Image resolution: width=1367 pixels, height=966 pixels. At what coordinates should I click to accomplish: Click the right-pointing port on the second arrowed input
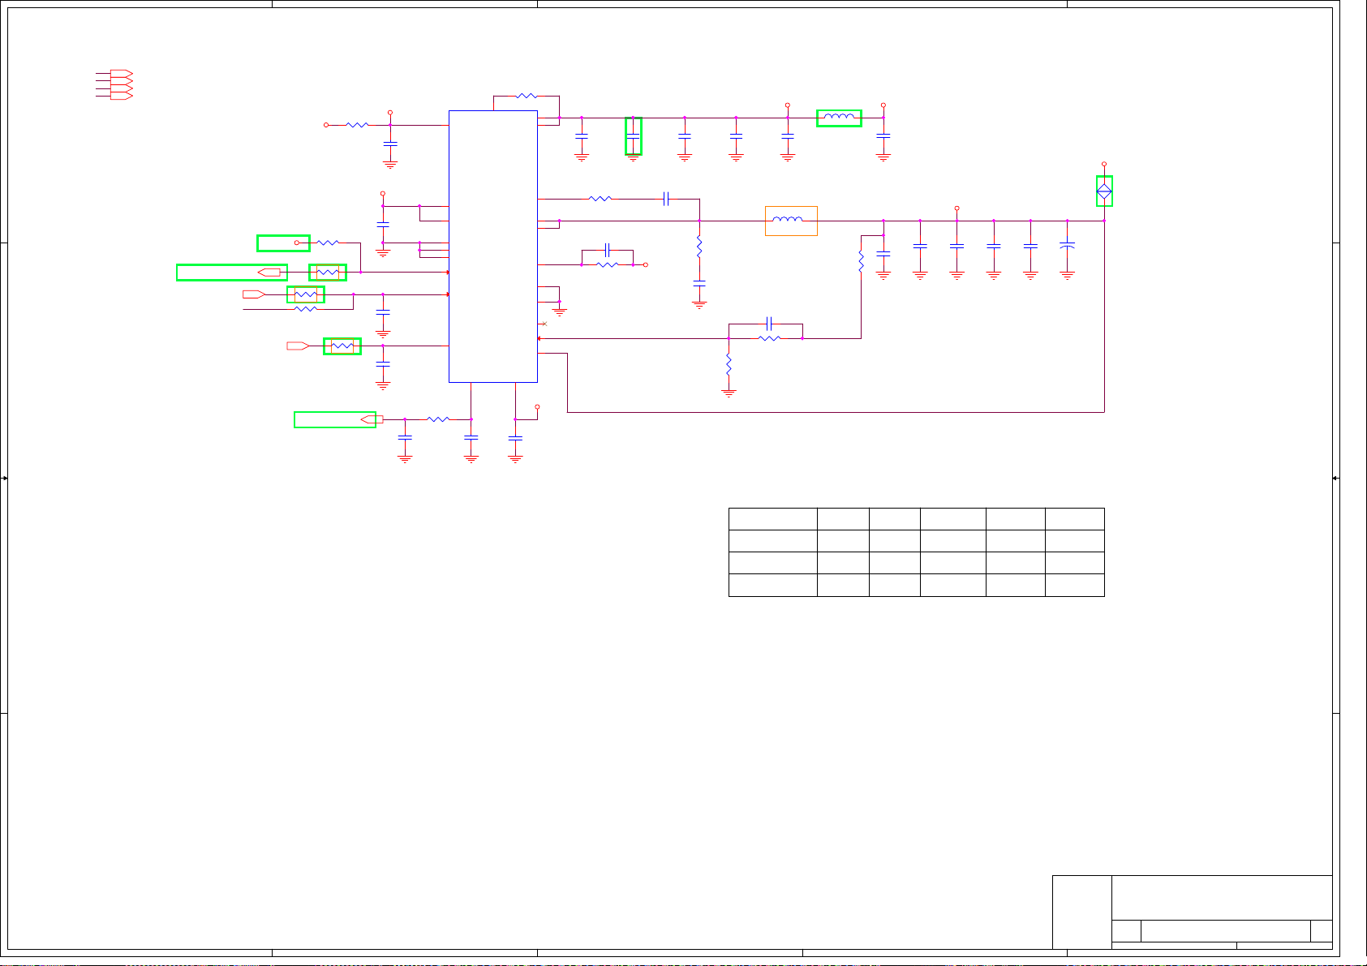click(254, 294)
